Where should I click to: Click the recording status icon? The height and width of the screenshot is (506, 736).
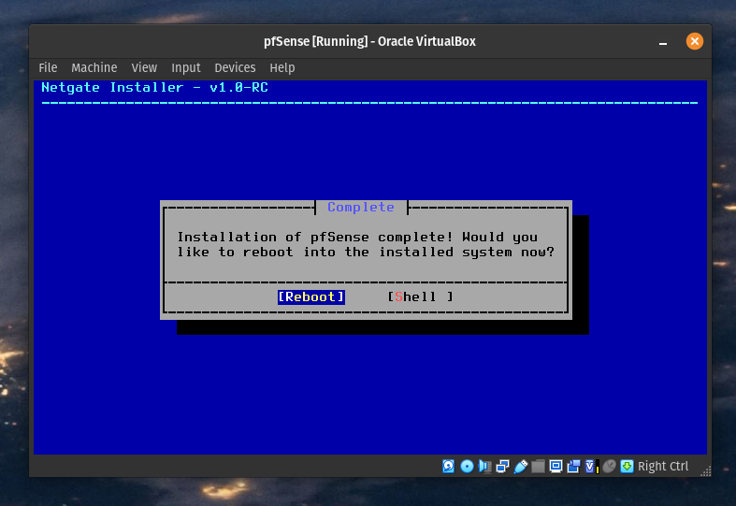point(573,466)
